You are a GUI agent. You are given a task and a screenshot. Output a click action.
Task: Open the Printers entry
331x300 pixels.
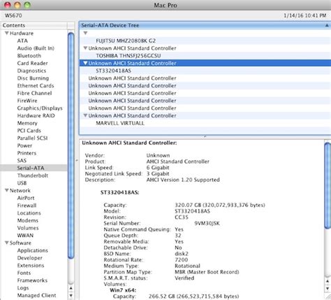pos(27,153)
